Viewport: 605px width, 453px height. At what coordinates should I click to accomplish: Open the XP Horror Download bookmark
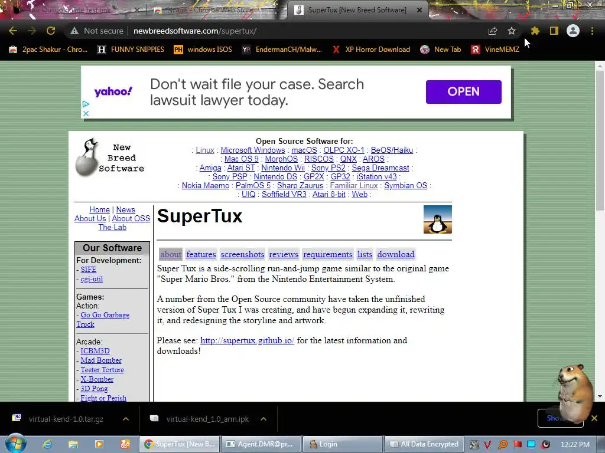pyautogui.click(x=371, y=50)
